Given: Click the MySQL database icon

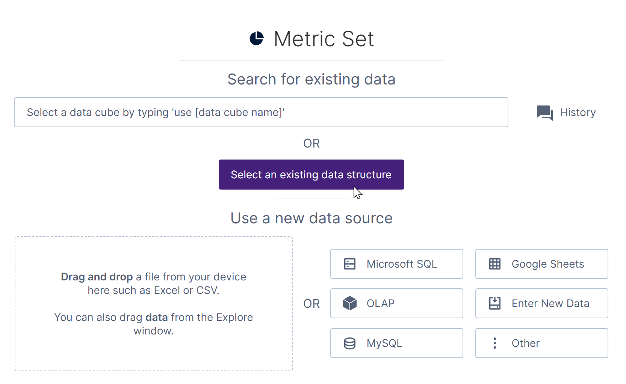Looking at the screenshot, I should [x=350, y=343].
